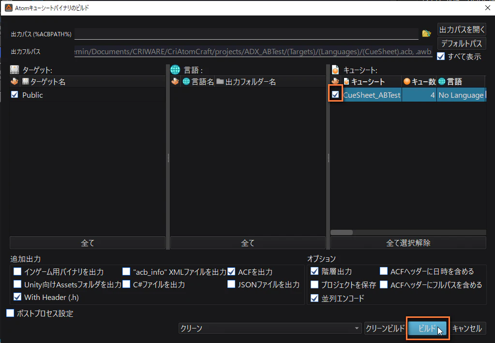This screenshot has height=343, width=495.
Task: Toggle the 並列エンコード checkbox
Action: pyautogui.click(x=315, y=298)
